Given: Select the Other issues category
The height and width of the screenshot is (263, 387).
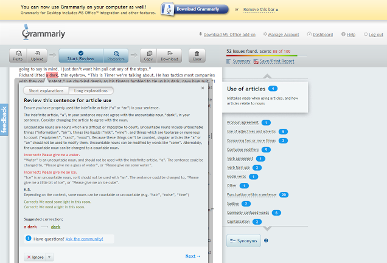Looking at the screenshot, I should (231, 185).
